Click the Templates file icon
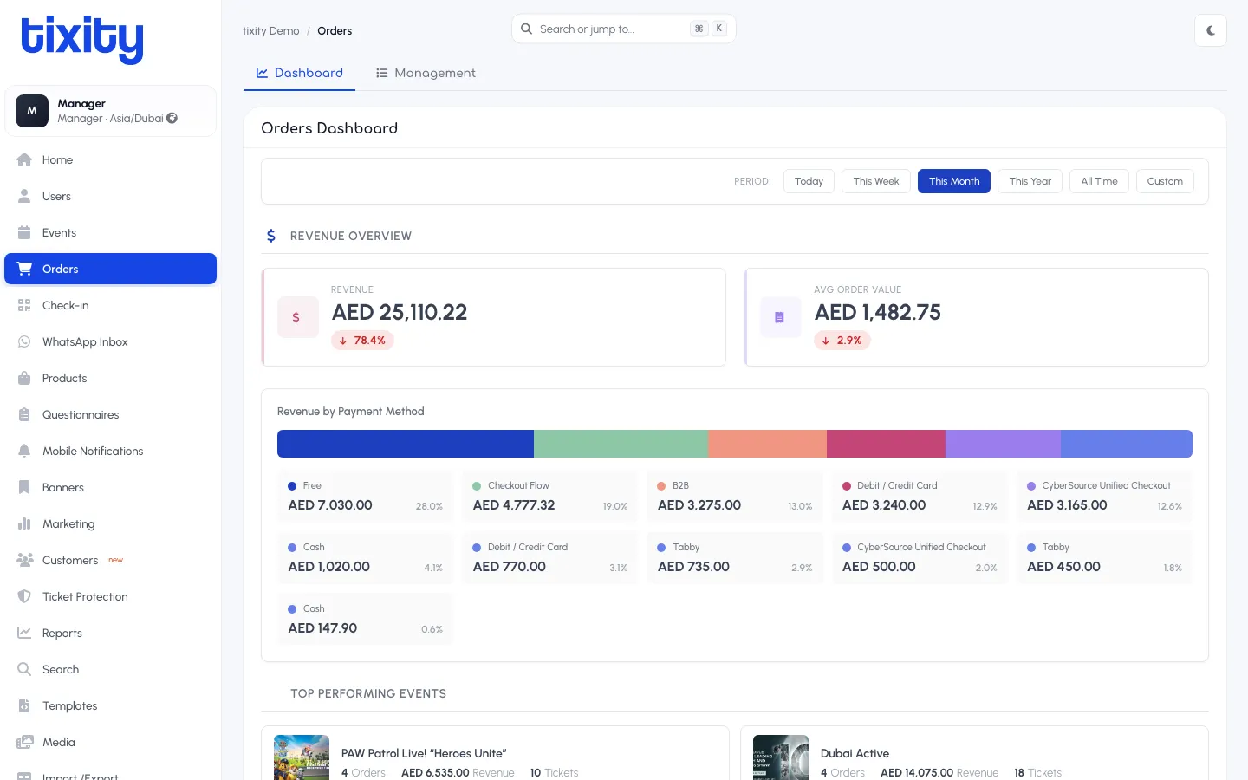The height and width of the screenshot is (780, 1248). (24, 705)
